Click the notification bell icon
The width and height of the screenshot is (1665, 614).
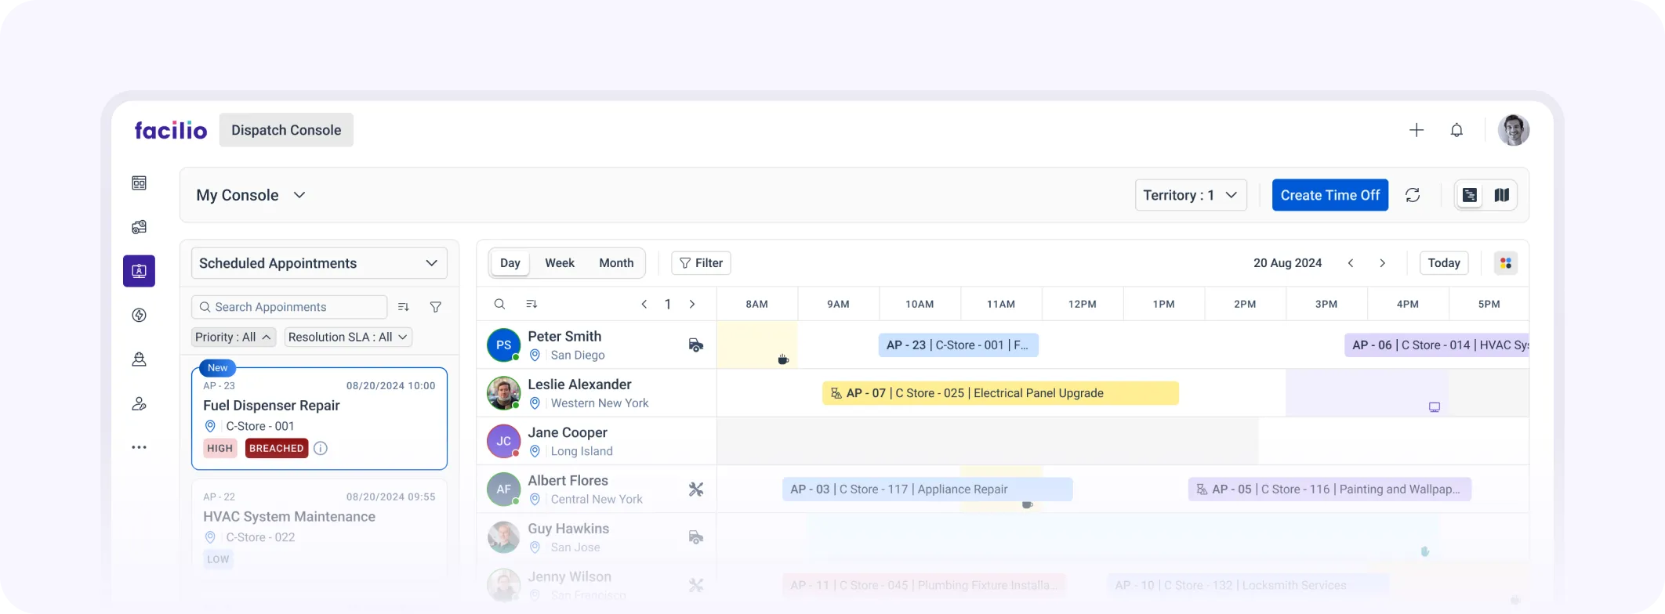(x=1456, y=131)
